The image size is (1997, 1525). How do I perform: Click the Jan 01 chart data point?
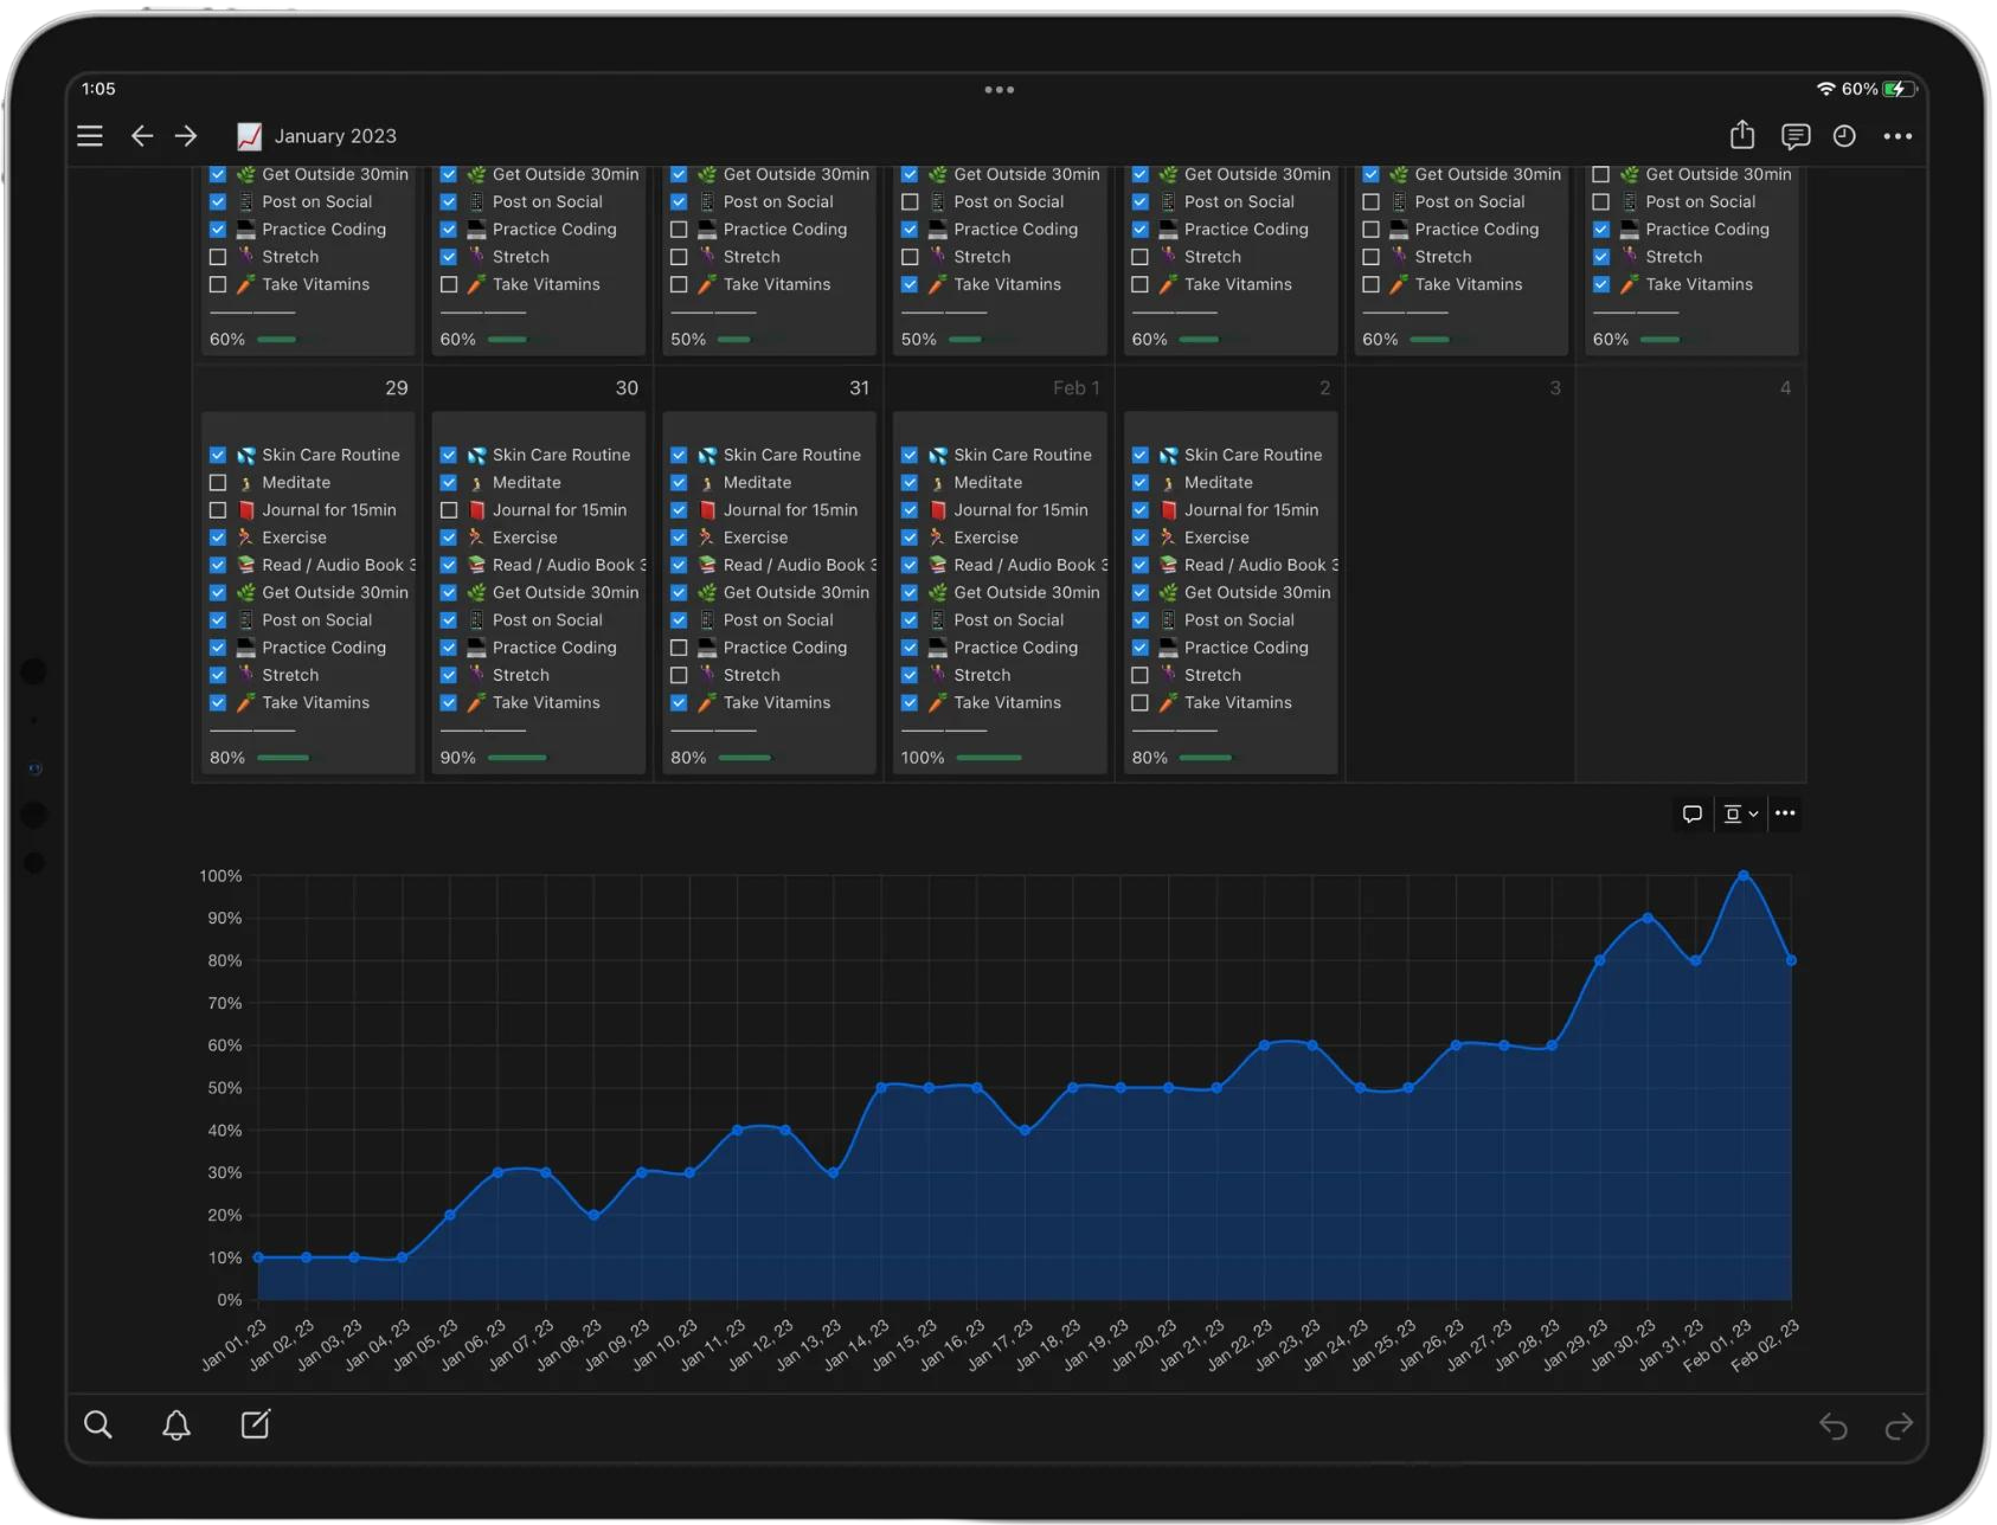click(259, 1257)
